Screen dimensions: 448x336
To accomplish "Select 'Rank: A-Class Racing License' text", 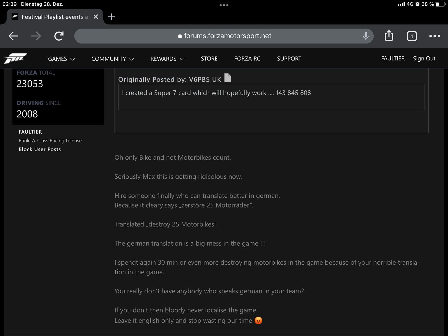I will 50,141.
